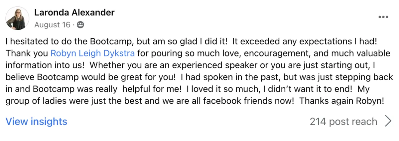Open Laronda Alexander's profile picture
The image size is (399, 141).
(x=17, y=18)
